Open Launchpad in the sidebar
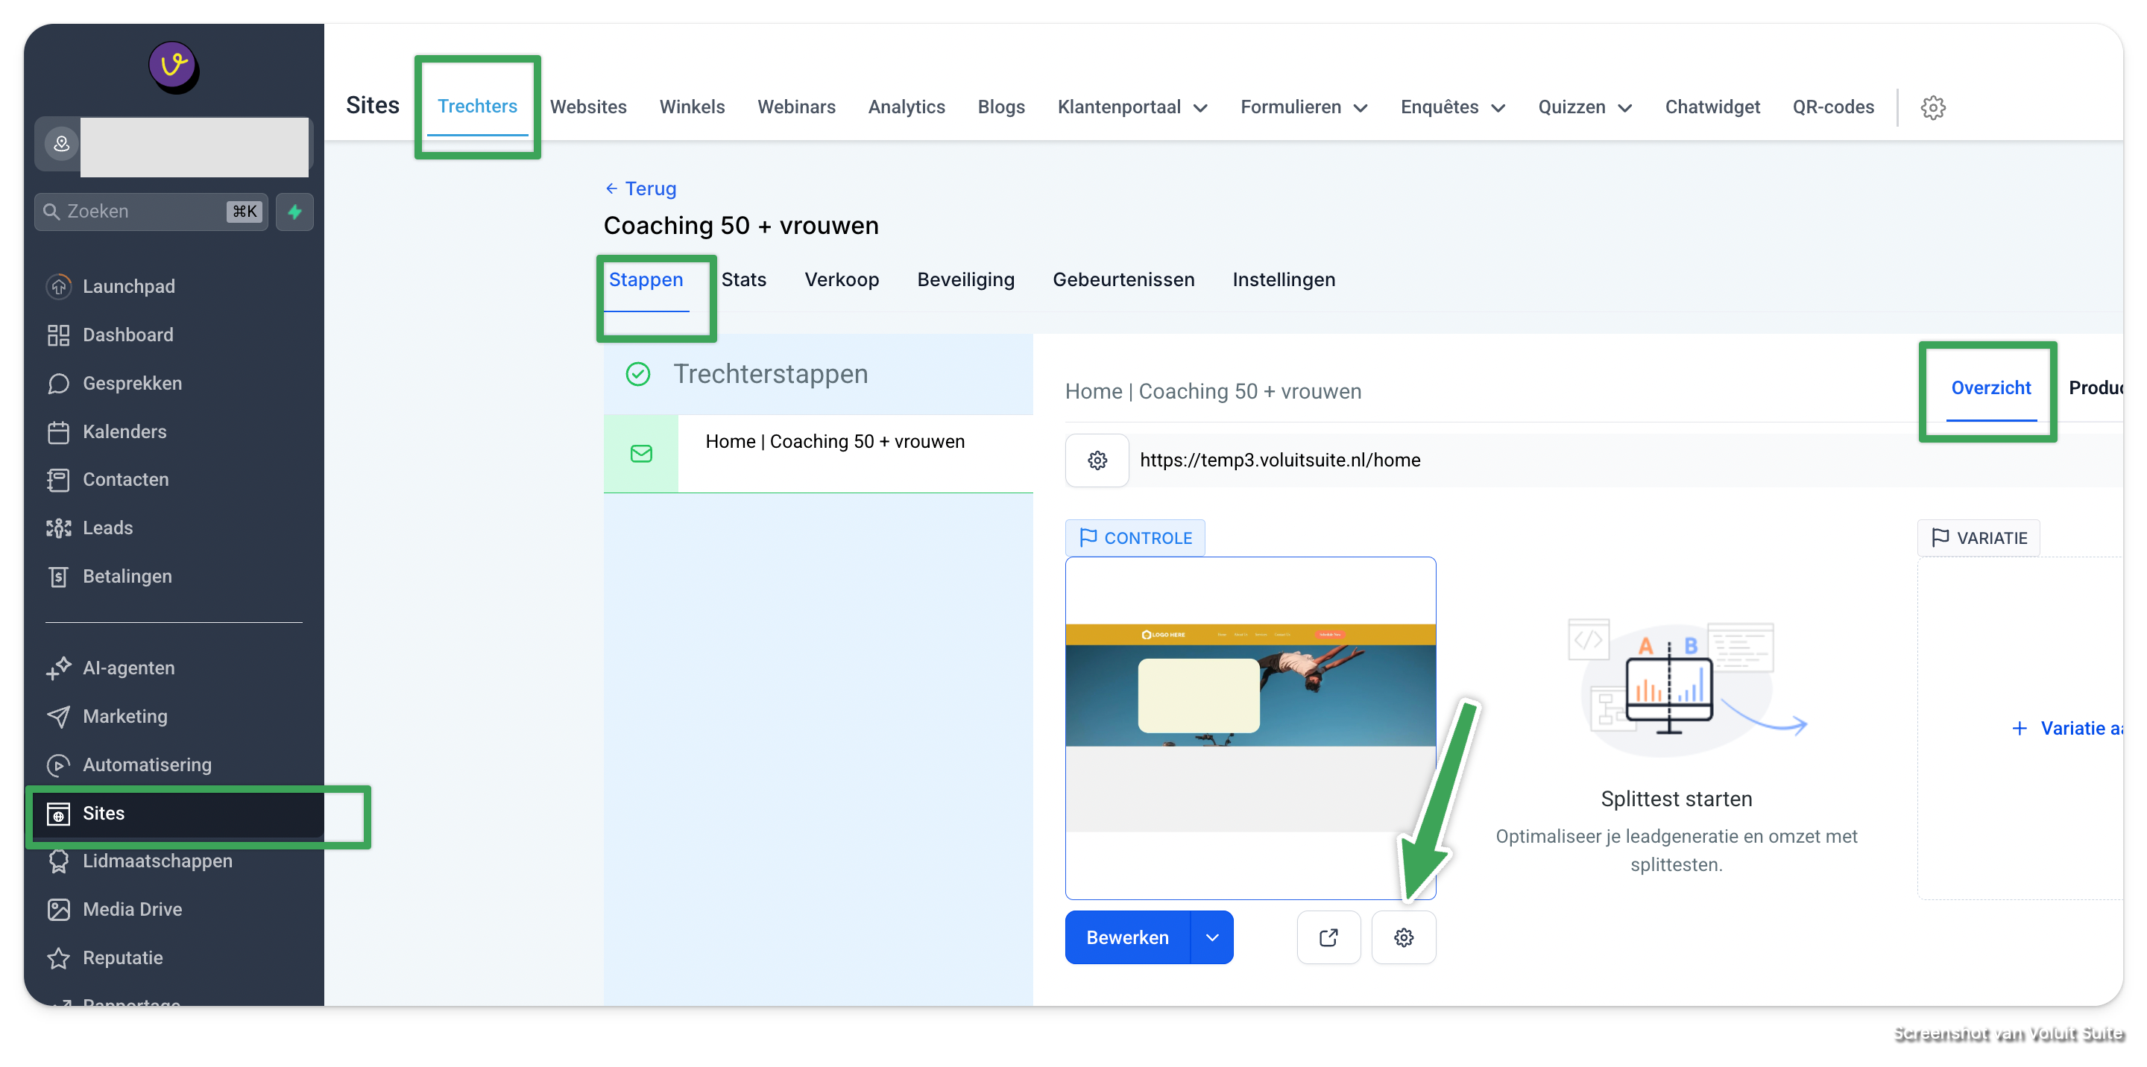The image size is (2147, 1067). [128, 287]
